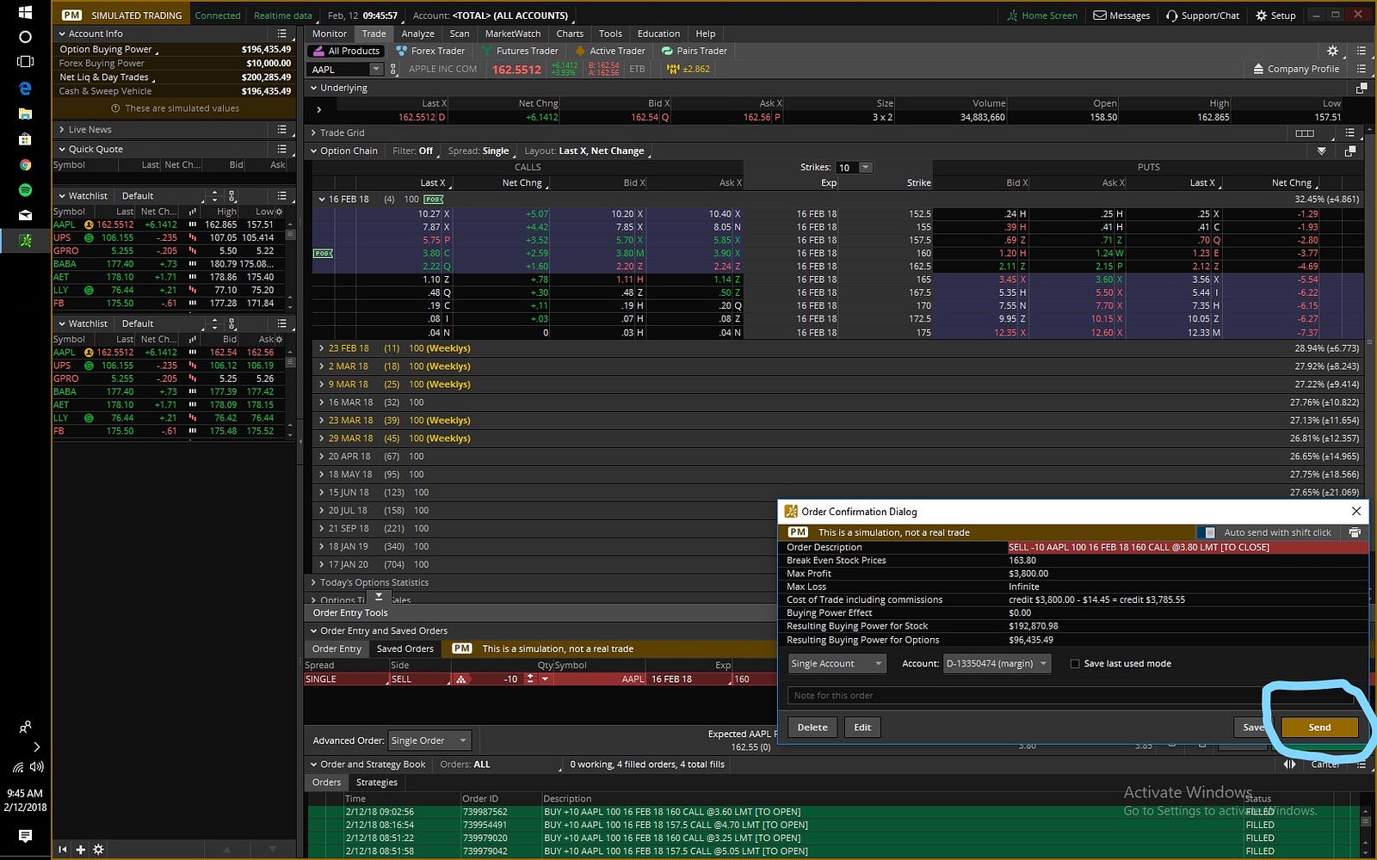The image size is (1377, 860).
Task: Click the Trade Grid layout icon
Action: (1305, 132)
